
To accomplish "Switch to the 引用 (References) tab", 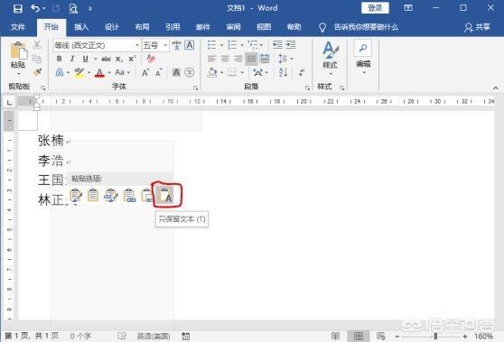I will pos(173,27).
